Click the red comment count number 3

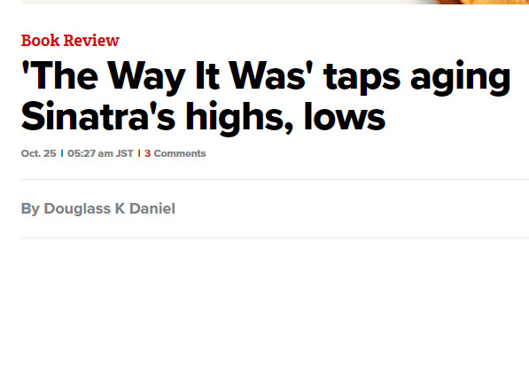147,153
